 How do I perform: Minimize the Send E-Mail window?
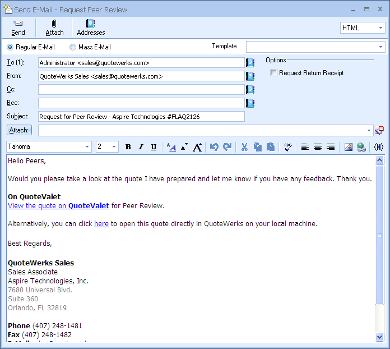point(353,10)
